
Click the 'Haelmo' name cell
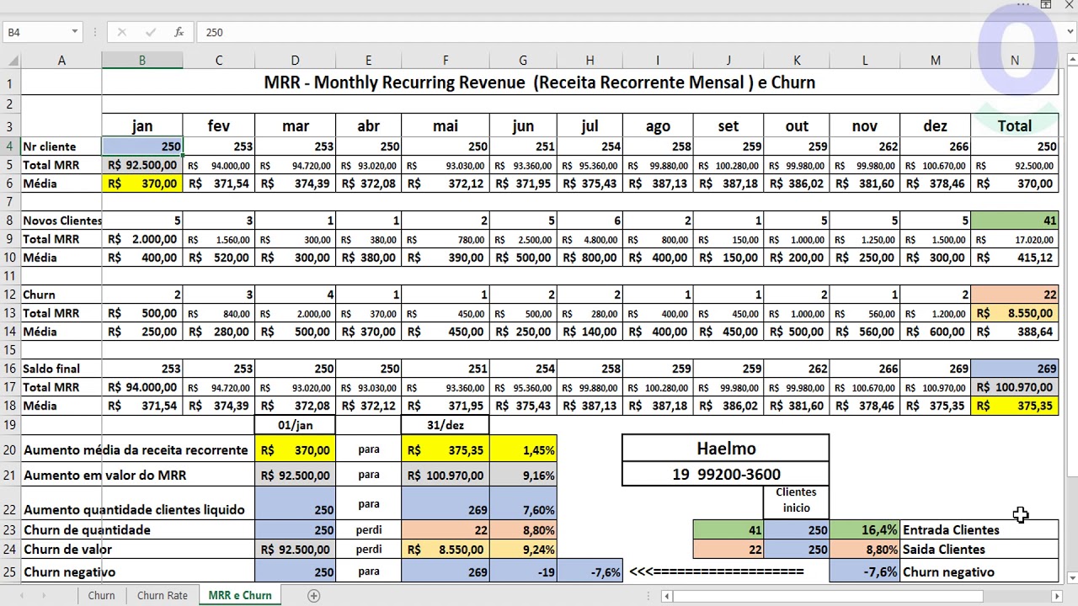(726, 449)
